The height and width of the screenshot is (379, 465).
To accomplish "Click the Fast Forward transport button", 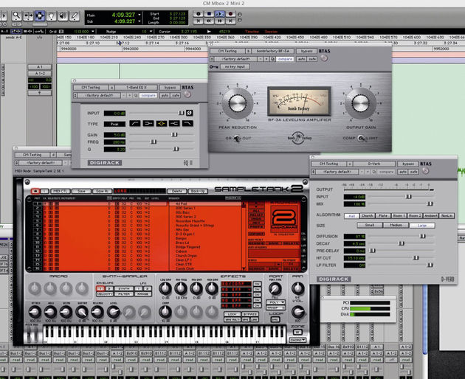I will (x=219, y=21).
